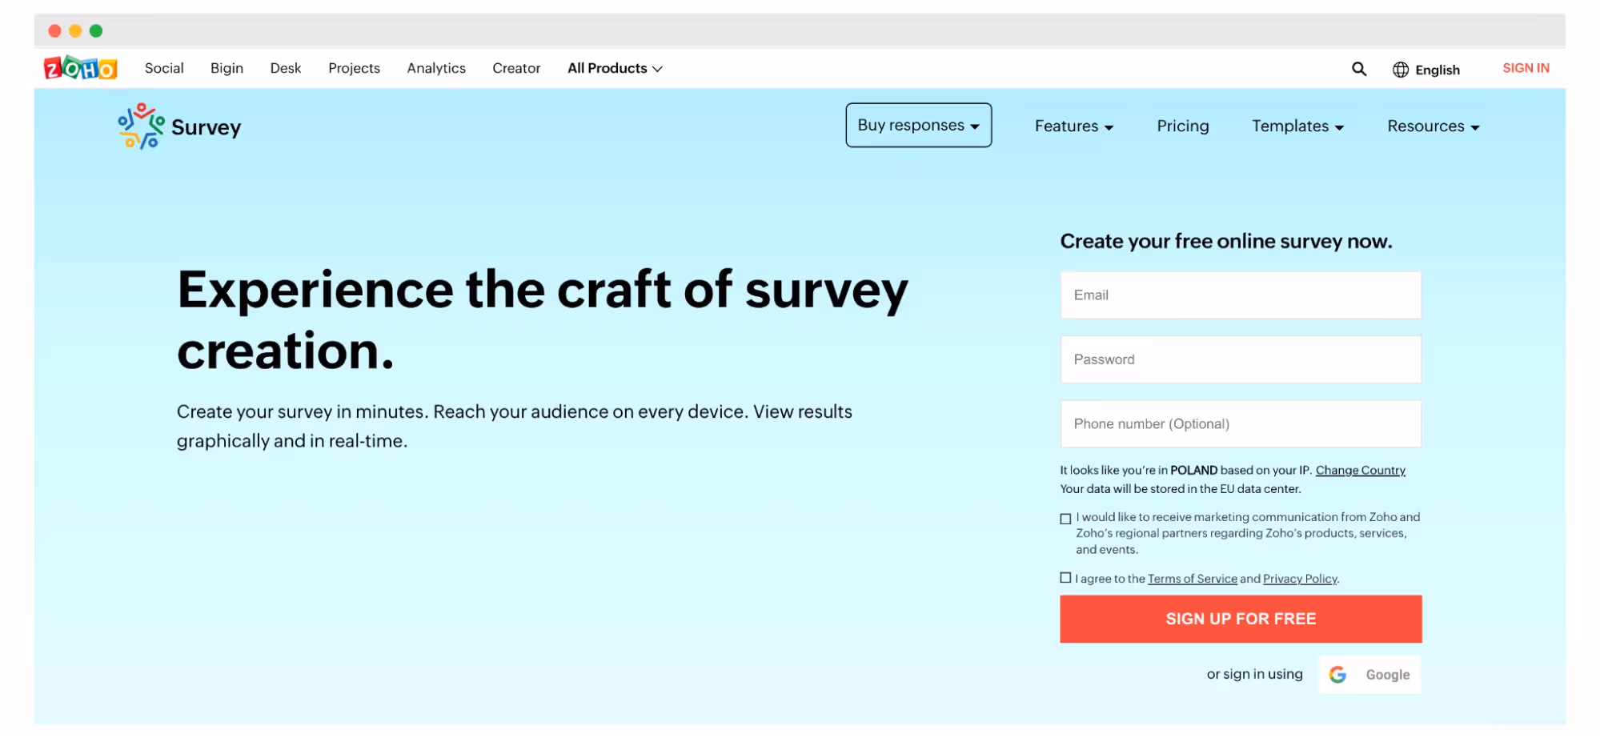This screenshot has height=738, width=1600.
Task: Go to the Pricing page
Action: [1183, 126]
